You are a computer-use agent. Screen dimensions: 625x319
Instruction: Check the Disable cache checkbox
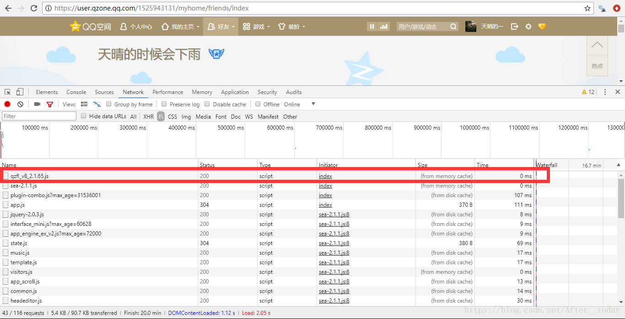tap(207, 104)
